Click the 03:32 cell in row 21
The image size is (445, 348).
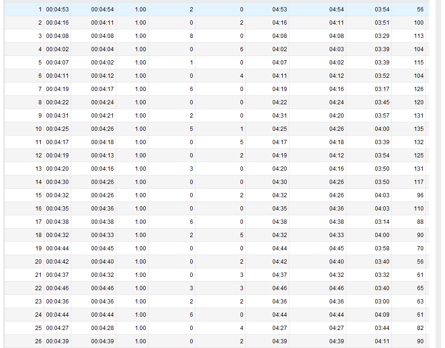coord(382,275)
